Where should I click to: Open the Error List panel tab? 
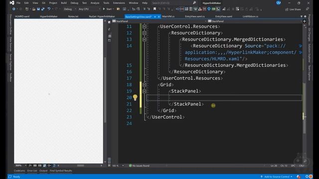click(32, 171)
